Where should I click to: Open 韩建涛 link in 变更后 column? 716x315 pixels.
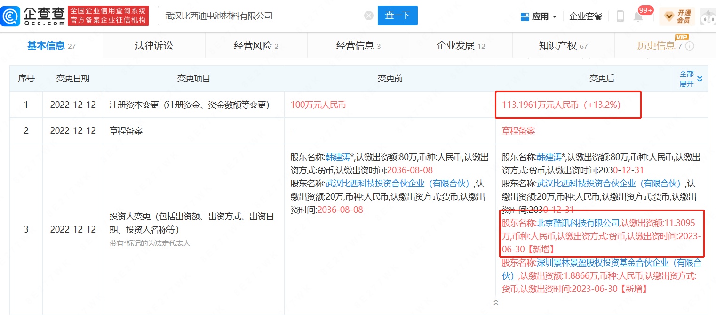[549, 157]
